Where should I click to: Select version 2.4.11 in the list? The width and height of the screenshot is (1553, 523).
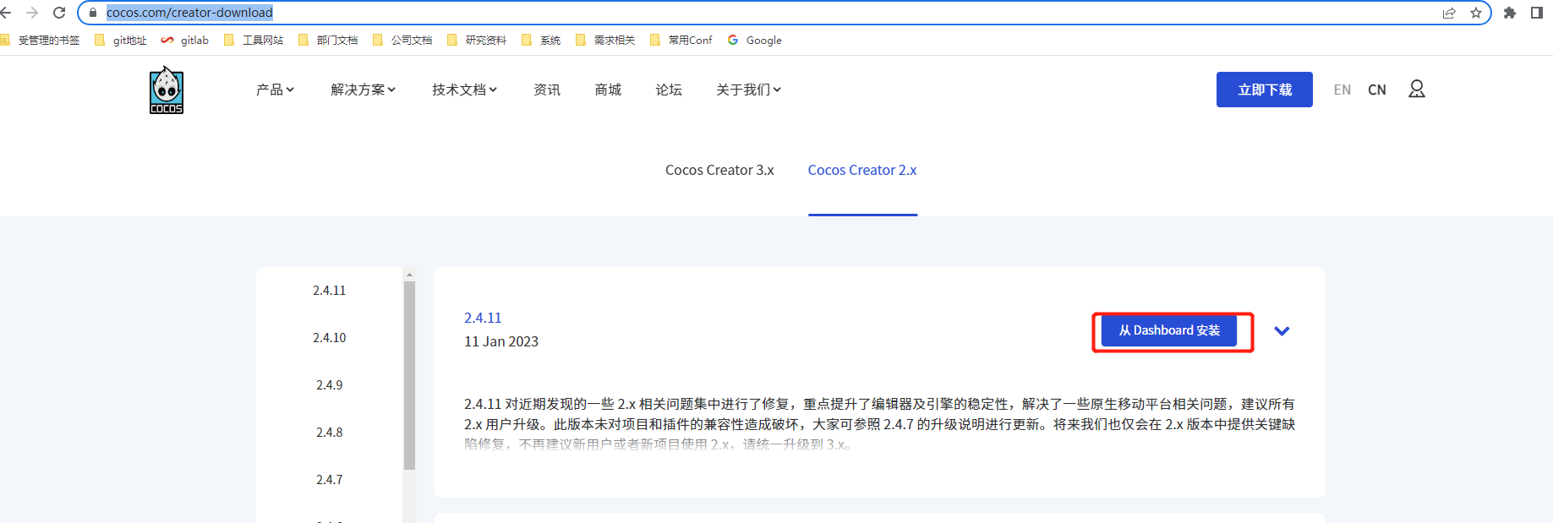(x=329, y=291)
